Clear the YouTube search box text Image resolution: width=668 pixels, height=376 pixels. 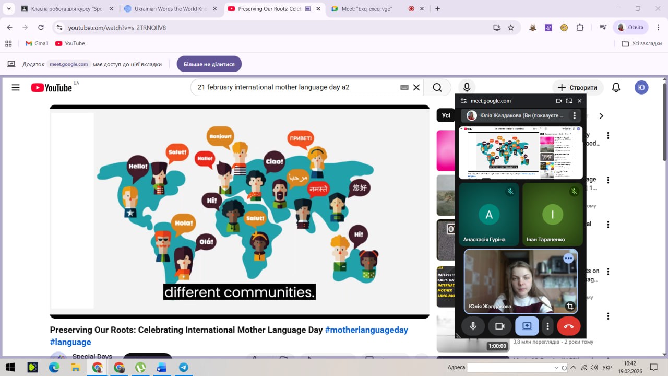tap(416, 88)
